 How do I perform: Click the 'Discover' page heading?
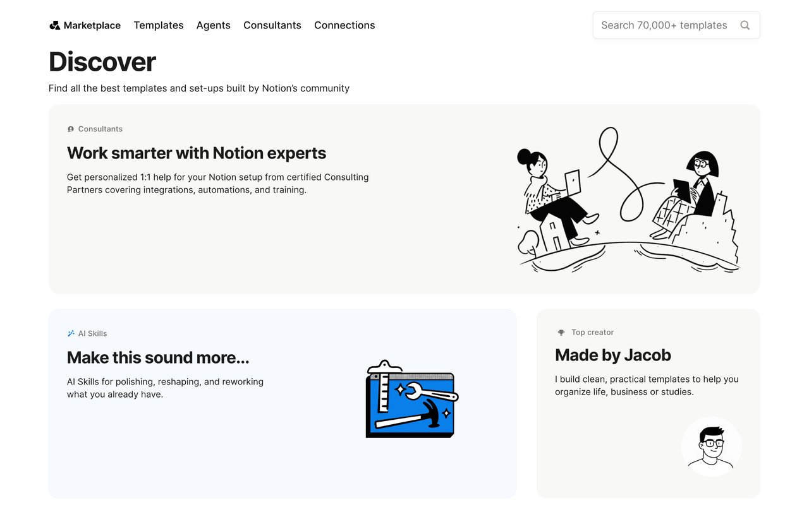pyautogui.click(x=102, y=62)
